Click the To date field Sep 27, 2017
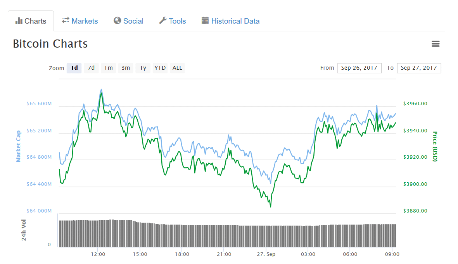458x264 pixels. click(x=419, y=68)
